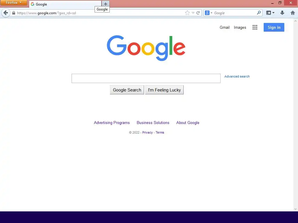Click the magnifier icon in the search bar
298x223 pixels.
point(259,13)
